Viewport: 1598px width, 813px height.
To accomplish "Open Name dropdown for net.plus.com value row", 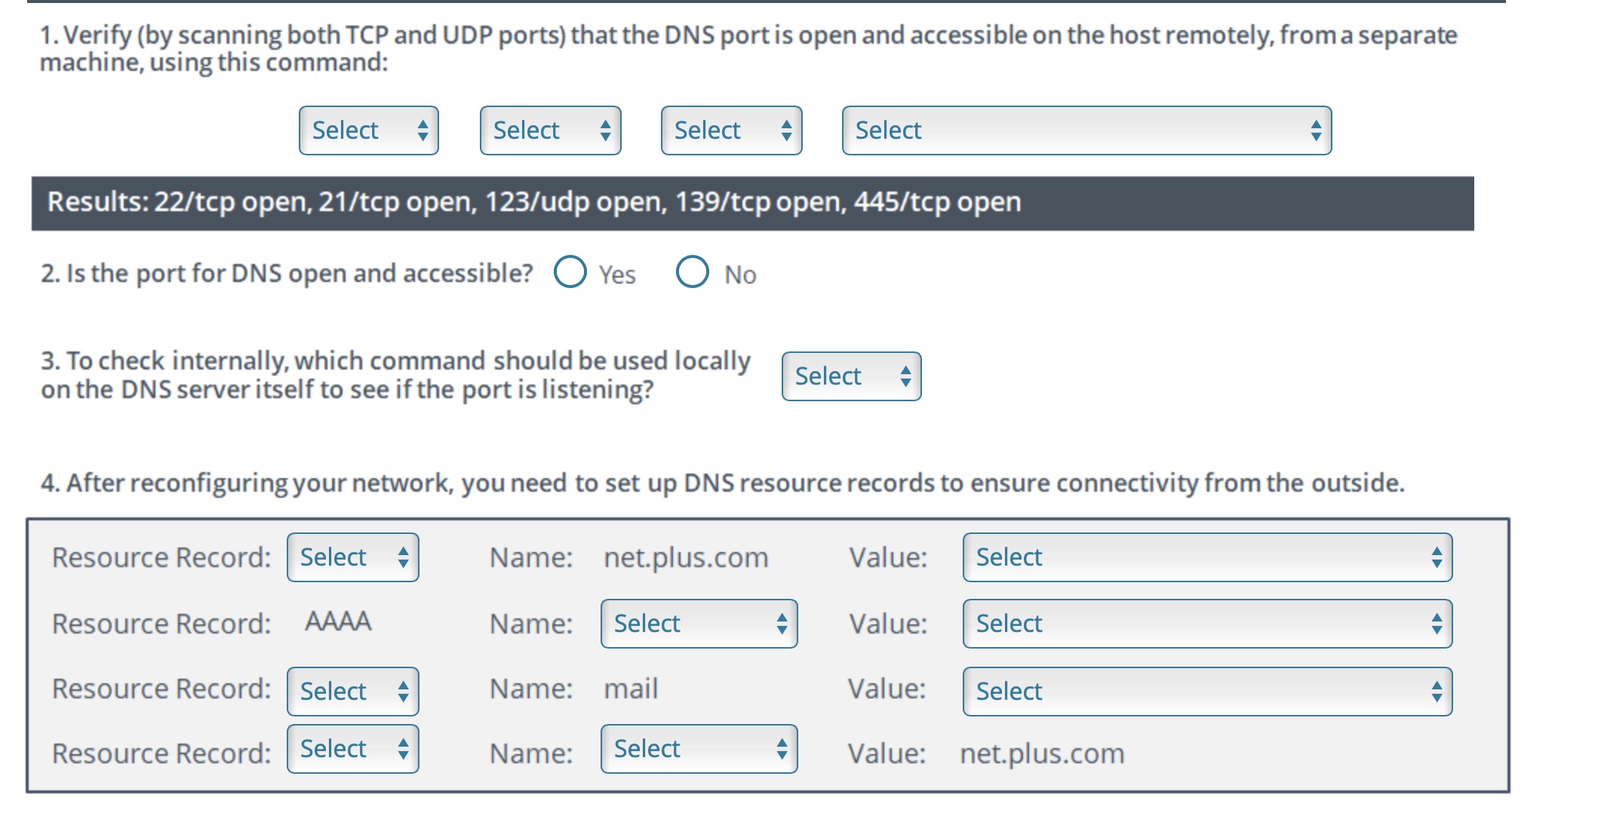I will tap(699, 749).
